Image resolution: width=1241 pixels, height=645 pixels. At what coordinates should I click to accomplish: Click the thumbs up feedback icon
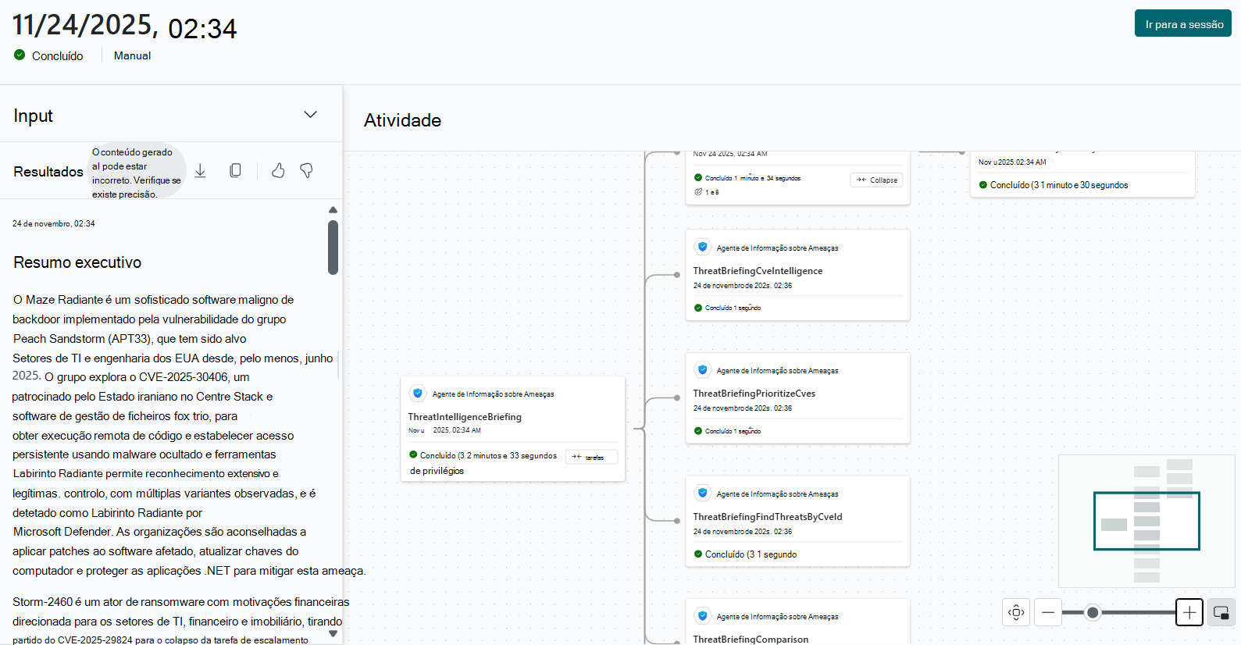pos(278,170)
